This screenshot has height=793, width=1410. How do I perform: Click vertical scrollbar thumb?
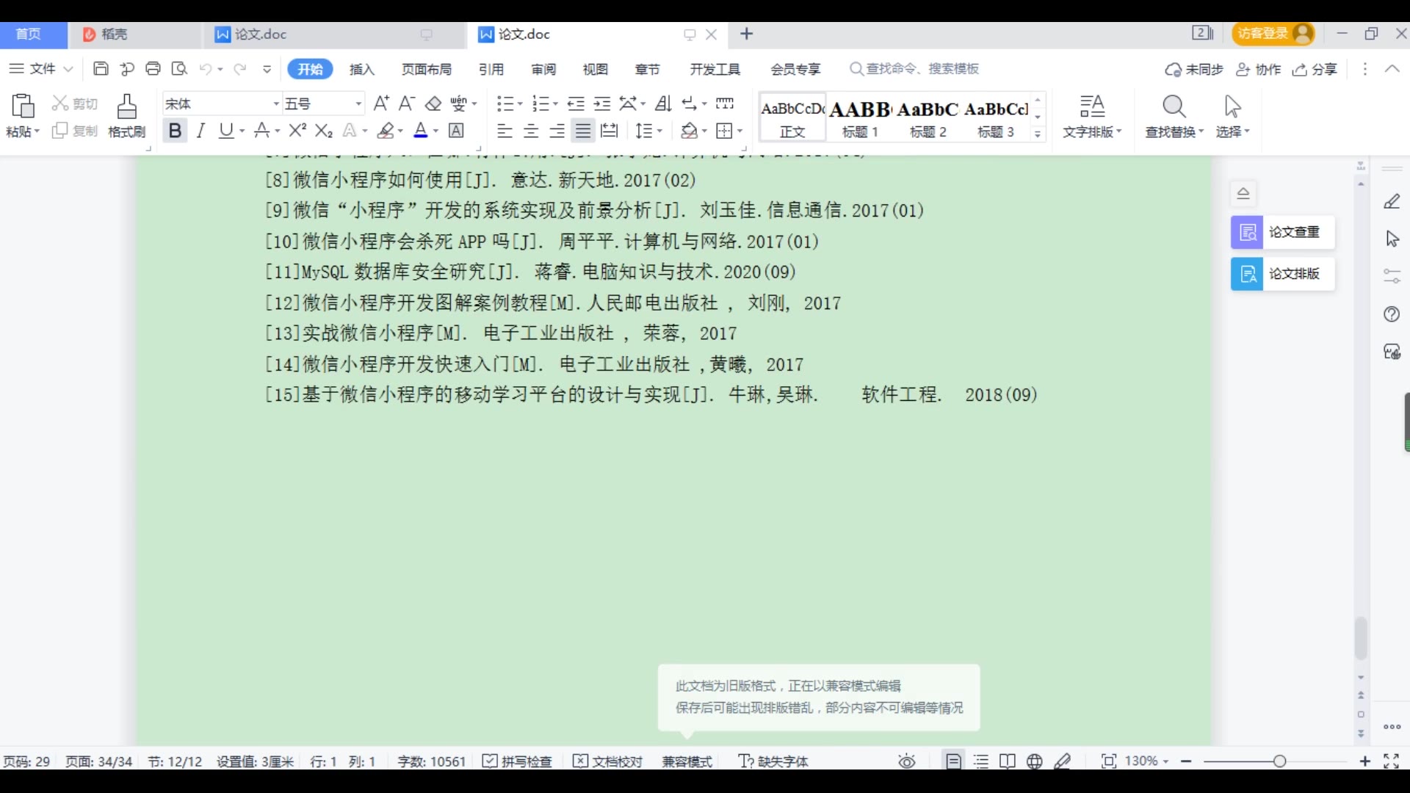(1361, 639)
